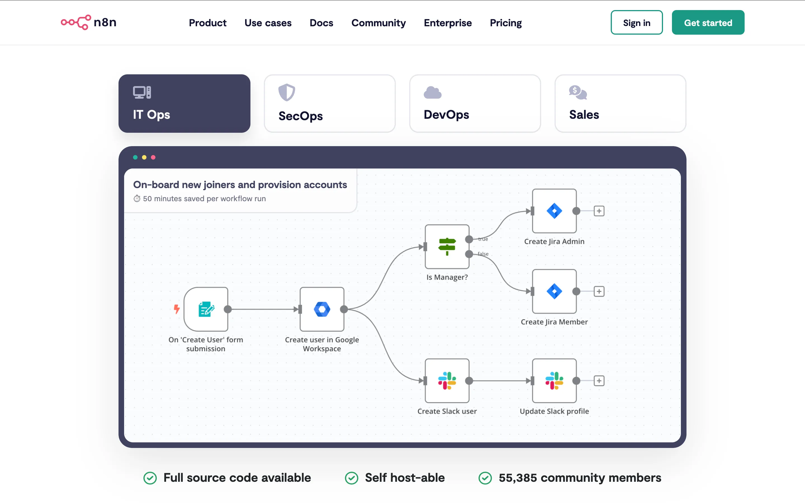Select the DevOps tab
The height and width of the screenshot is (503, 805).
coord(475,103)
